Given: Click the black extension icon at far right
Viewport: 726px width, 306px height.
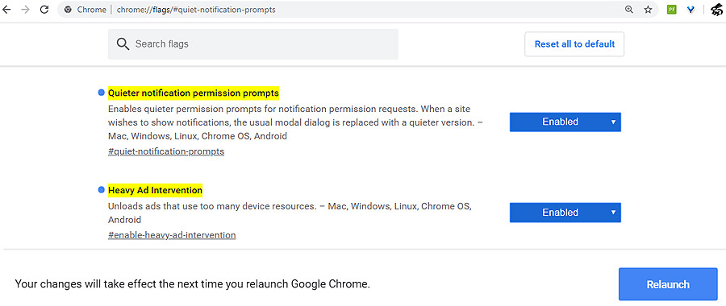Looking at the screenshot, I should pos(718,10).
